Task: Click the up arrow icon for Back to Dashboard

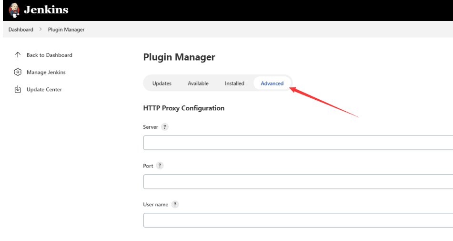Action: [18, 55]
